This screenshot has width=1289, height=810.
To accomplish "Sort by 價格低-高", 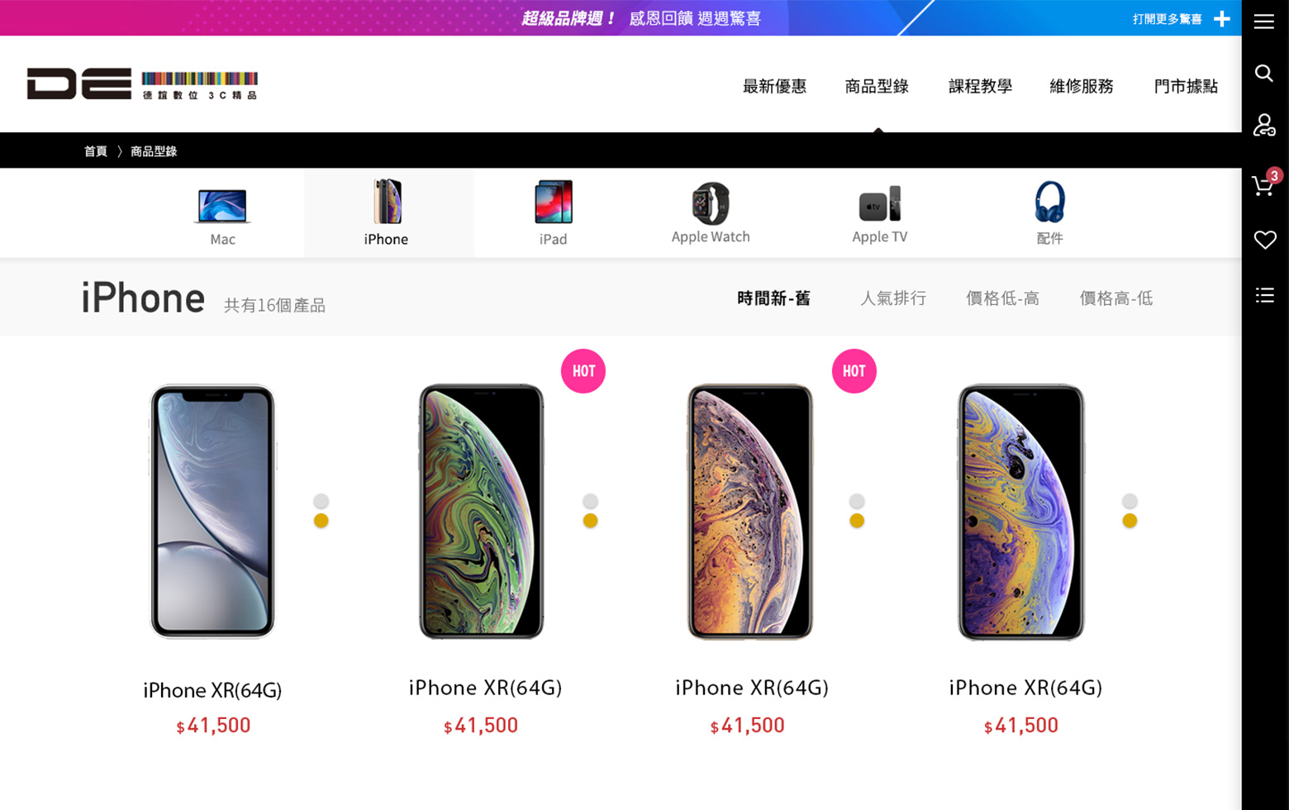I will point(1002,298).
